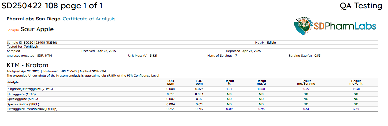Click the Result mg/g column header
The height and width of the screenshot is (126, 388).
click(261, 82)
